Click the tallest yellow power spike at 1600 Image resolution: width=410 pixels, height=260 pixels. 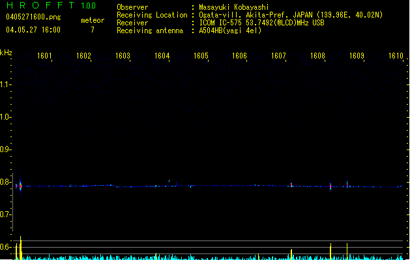(x=21, y=248)
